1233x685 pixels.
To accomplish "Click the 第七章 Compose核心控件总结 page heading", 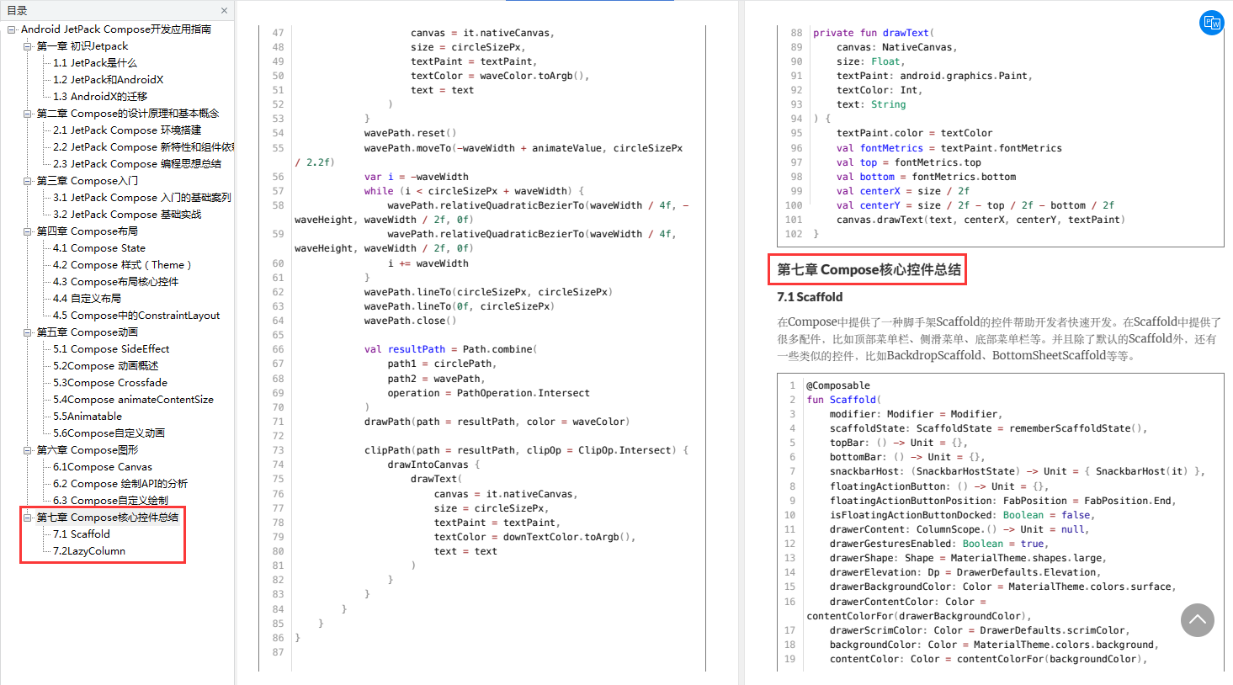I will (869, 269).
